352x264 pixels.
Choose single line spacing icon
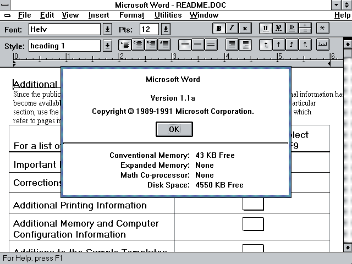(x=185, y=45)
